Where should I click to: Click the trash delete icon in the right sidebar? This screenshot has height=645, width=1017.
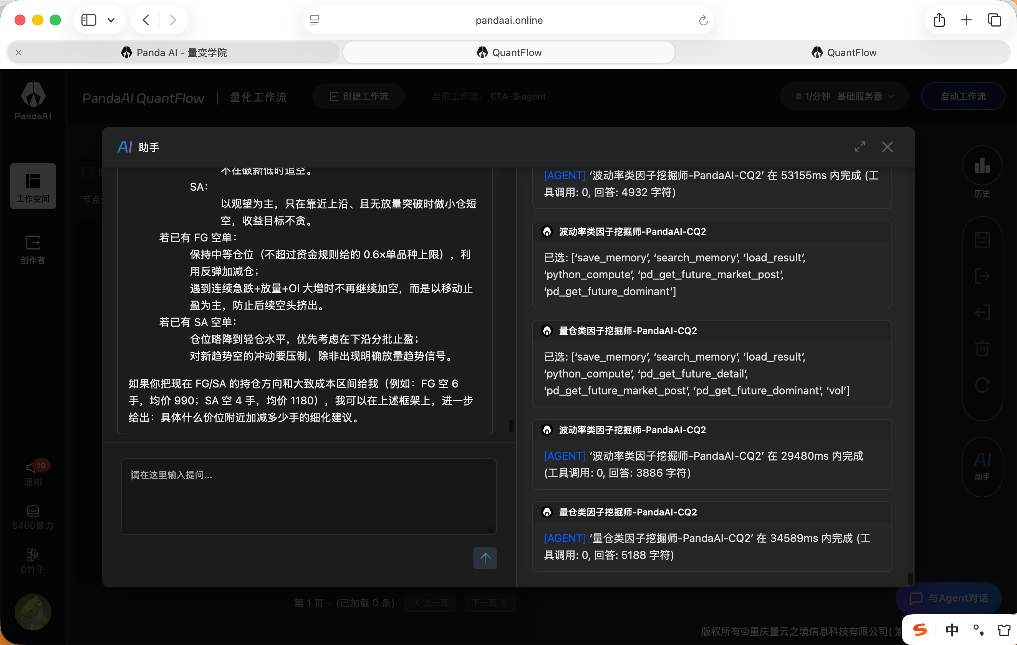coord(982,348)
